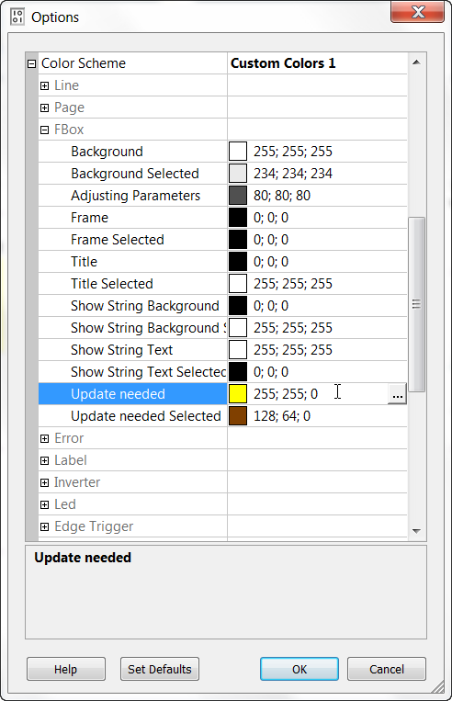Select the Title Selected property
The height and width of the screenshot is (701, 452).
point(112,284)
